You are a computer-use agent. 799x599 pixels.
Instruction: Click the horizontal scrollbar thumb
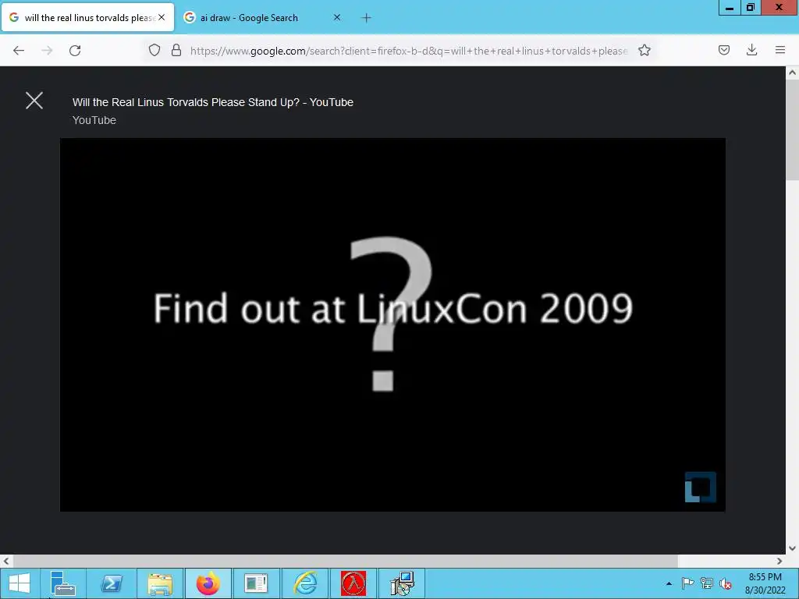point(345,561)
